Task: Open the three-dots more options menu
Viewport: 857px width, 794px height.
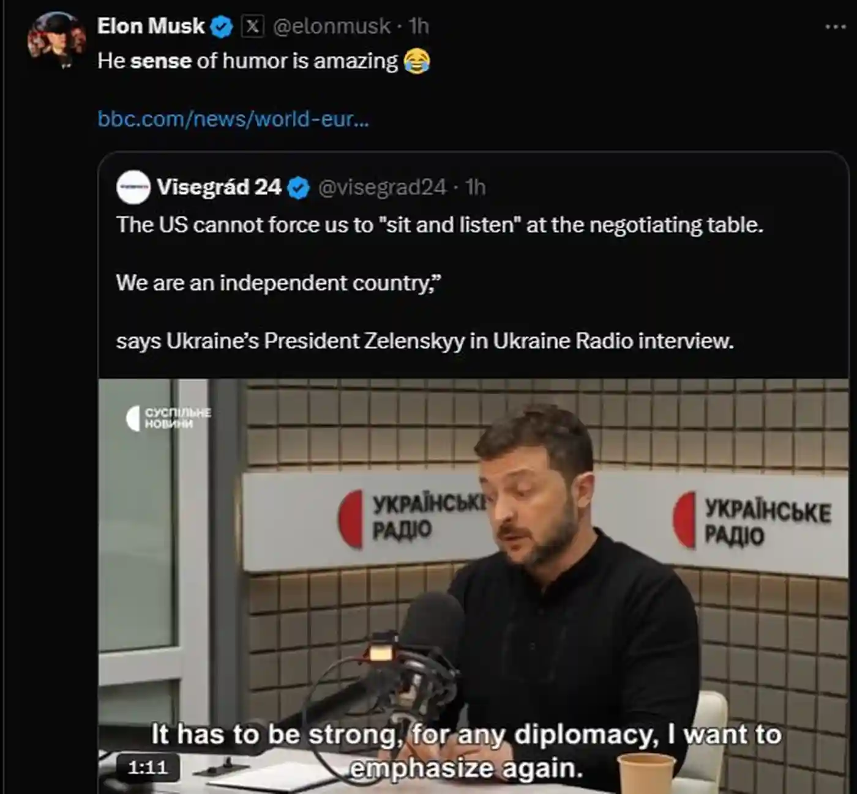Action: (x=835, y=27)
